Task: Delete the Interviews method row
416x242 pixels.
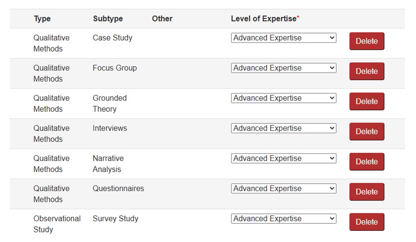Action: 366,132
